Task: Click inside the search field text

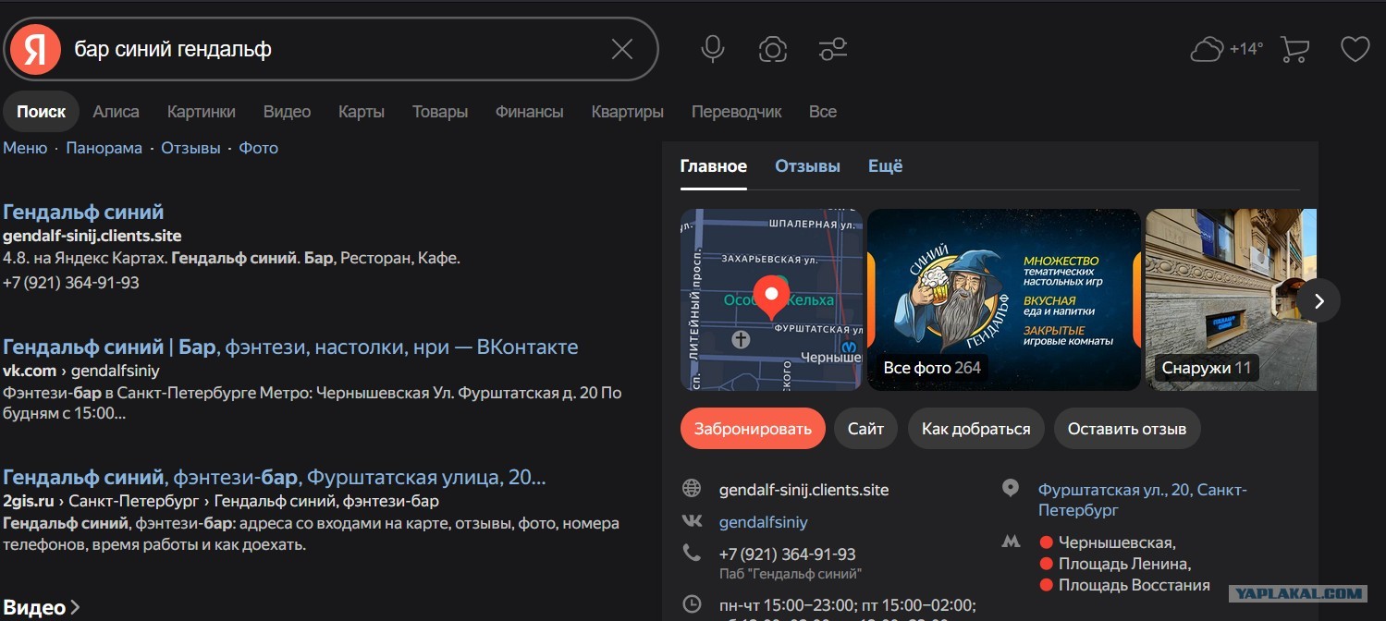Action: (x=173, y=49)
